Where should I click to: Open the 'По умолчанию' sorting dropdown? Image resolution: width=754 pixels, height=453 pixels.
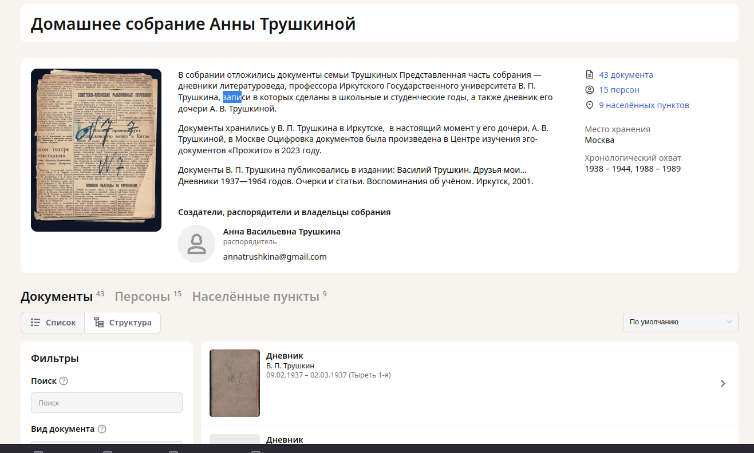(x=680, y=322)
